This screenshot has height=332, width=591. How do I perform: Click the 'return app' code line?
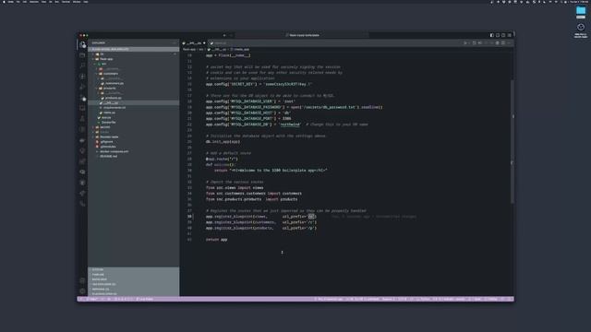click(216, 240)
